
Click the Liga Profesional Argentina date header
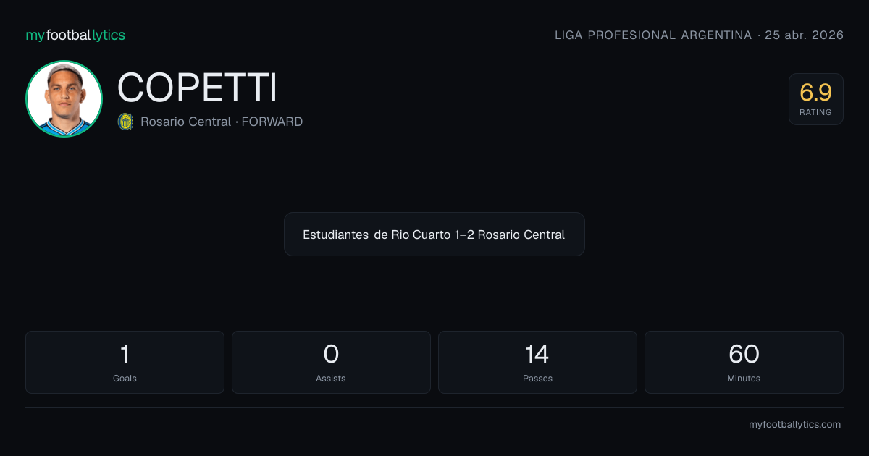point(699,35)
